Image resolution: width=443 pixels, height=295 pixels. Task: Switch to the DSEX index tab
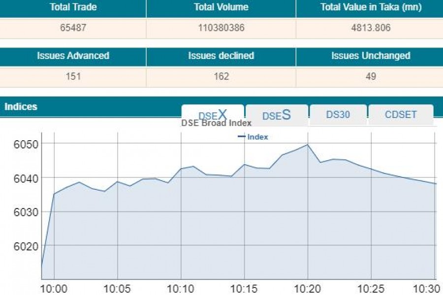point(213,115)
